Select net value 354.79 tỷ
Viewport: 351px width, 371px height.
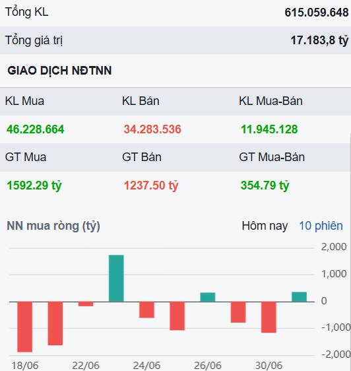pyautogui.click(x=265, y=185)
